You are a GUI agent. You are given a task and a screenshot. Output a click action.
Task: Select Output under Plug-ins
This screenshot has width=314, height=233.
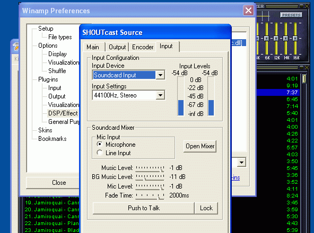(57, 96)
